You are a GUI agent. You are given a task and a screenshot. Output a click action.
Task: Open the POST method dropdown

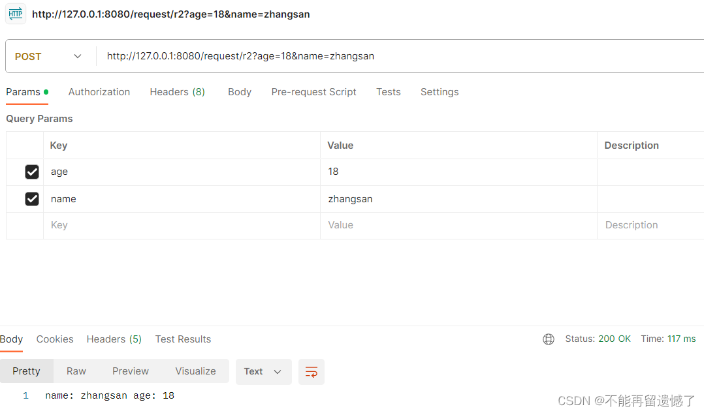pyautogui.click(x=48, y=57)
